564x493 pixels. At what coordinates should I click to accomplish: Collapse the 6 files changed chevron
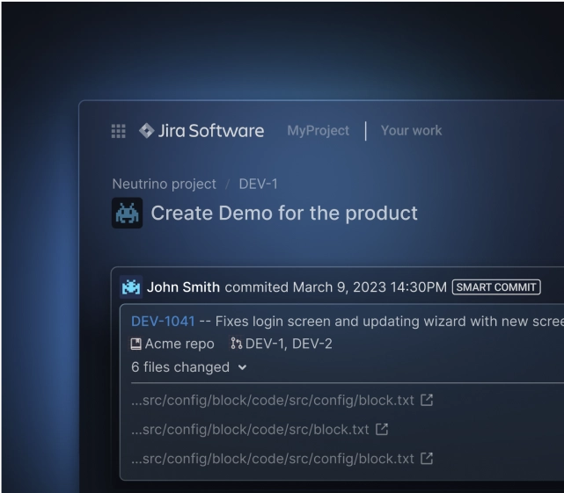coord(243,367)
